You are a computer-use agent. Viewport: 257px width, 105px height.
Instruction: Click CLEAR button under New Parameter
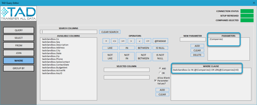point(197,50)
